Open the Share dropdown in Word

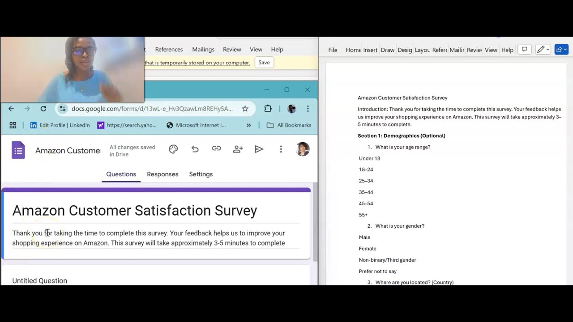pyautogui.click(x=561, y=50)
